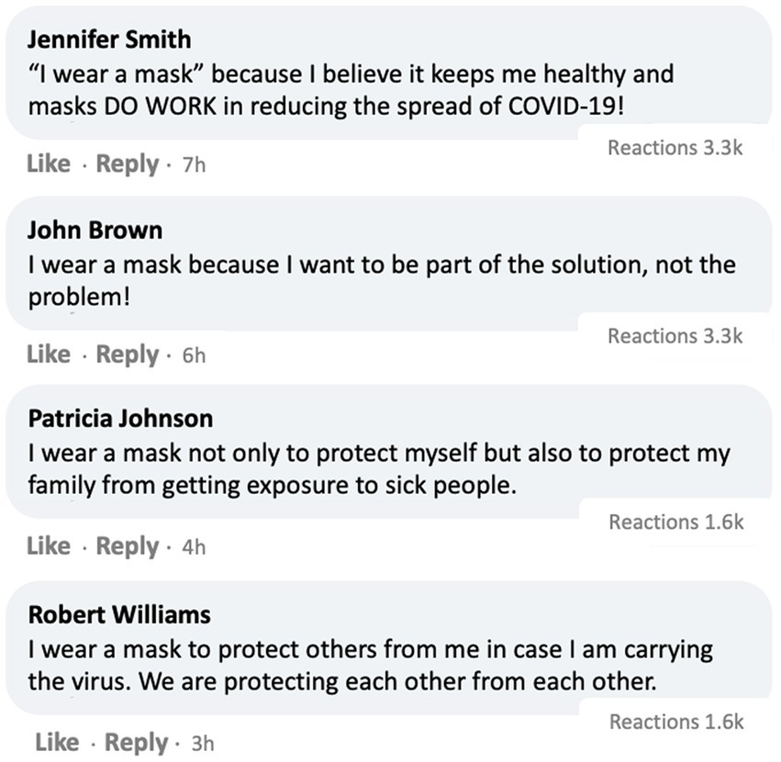Click the 7h timestamp on Jennifer's comment
Screen dimensions: 781x762
click(195, 166)
